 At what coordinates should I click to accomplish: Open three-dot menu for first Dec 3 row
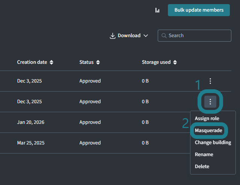[210, 81]
